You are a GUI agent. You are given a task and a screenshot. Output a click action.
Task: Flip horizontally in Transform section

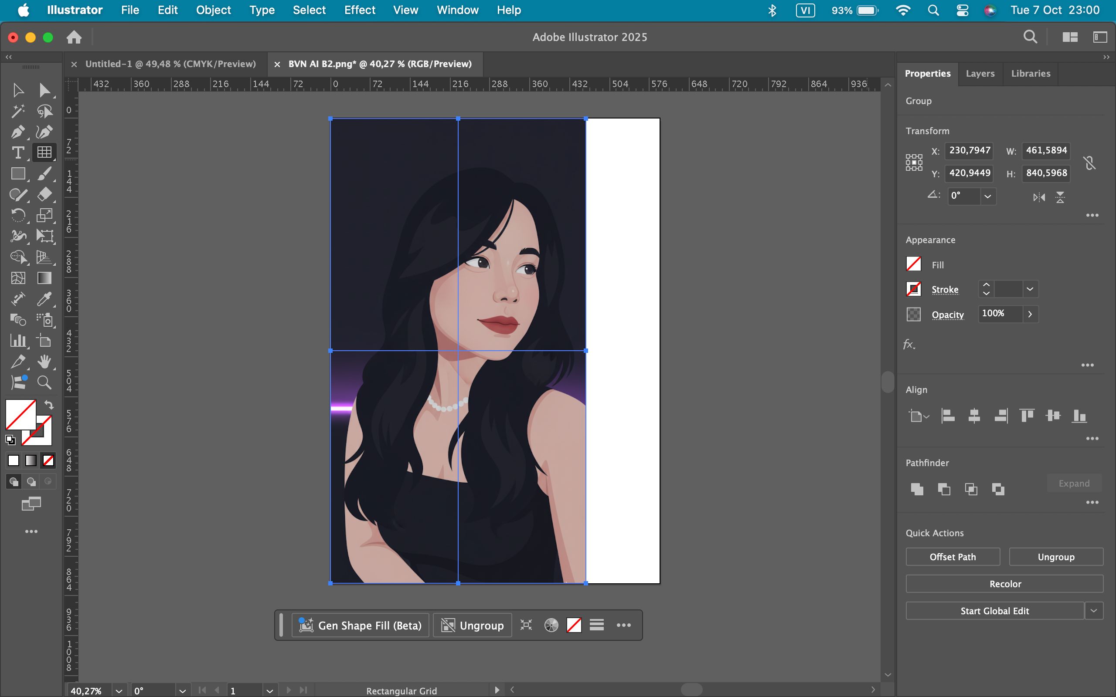(1038, 198)
